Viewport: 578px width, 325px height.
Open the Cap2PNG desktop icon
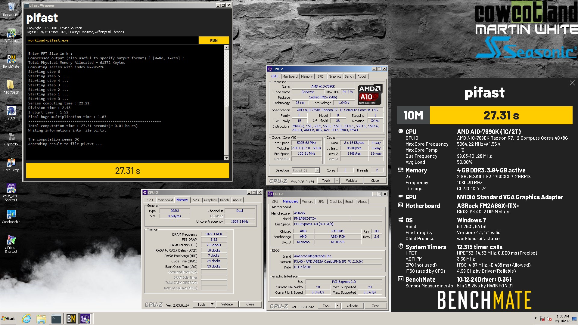(11, 139)
